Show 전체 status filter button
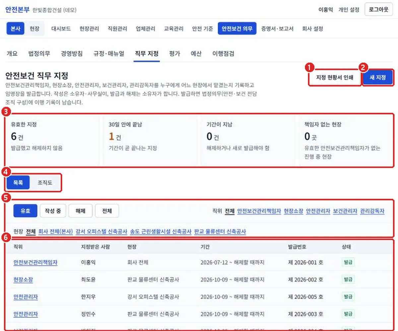The height and width of the screenshot is (331, 398). [107, 211]
